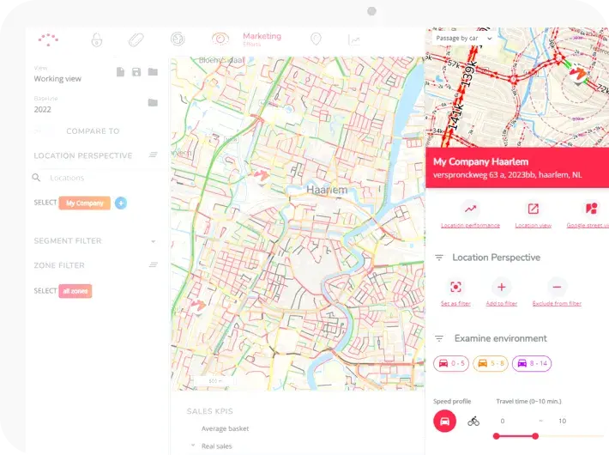Click the lock icon in top toolbar

coord(97,39)
